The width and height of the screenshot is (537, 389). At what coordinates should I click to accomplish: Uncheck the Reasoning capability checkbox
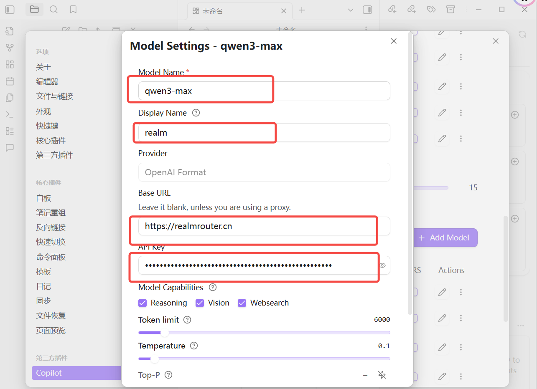[143, 303]
